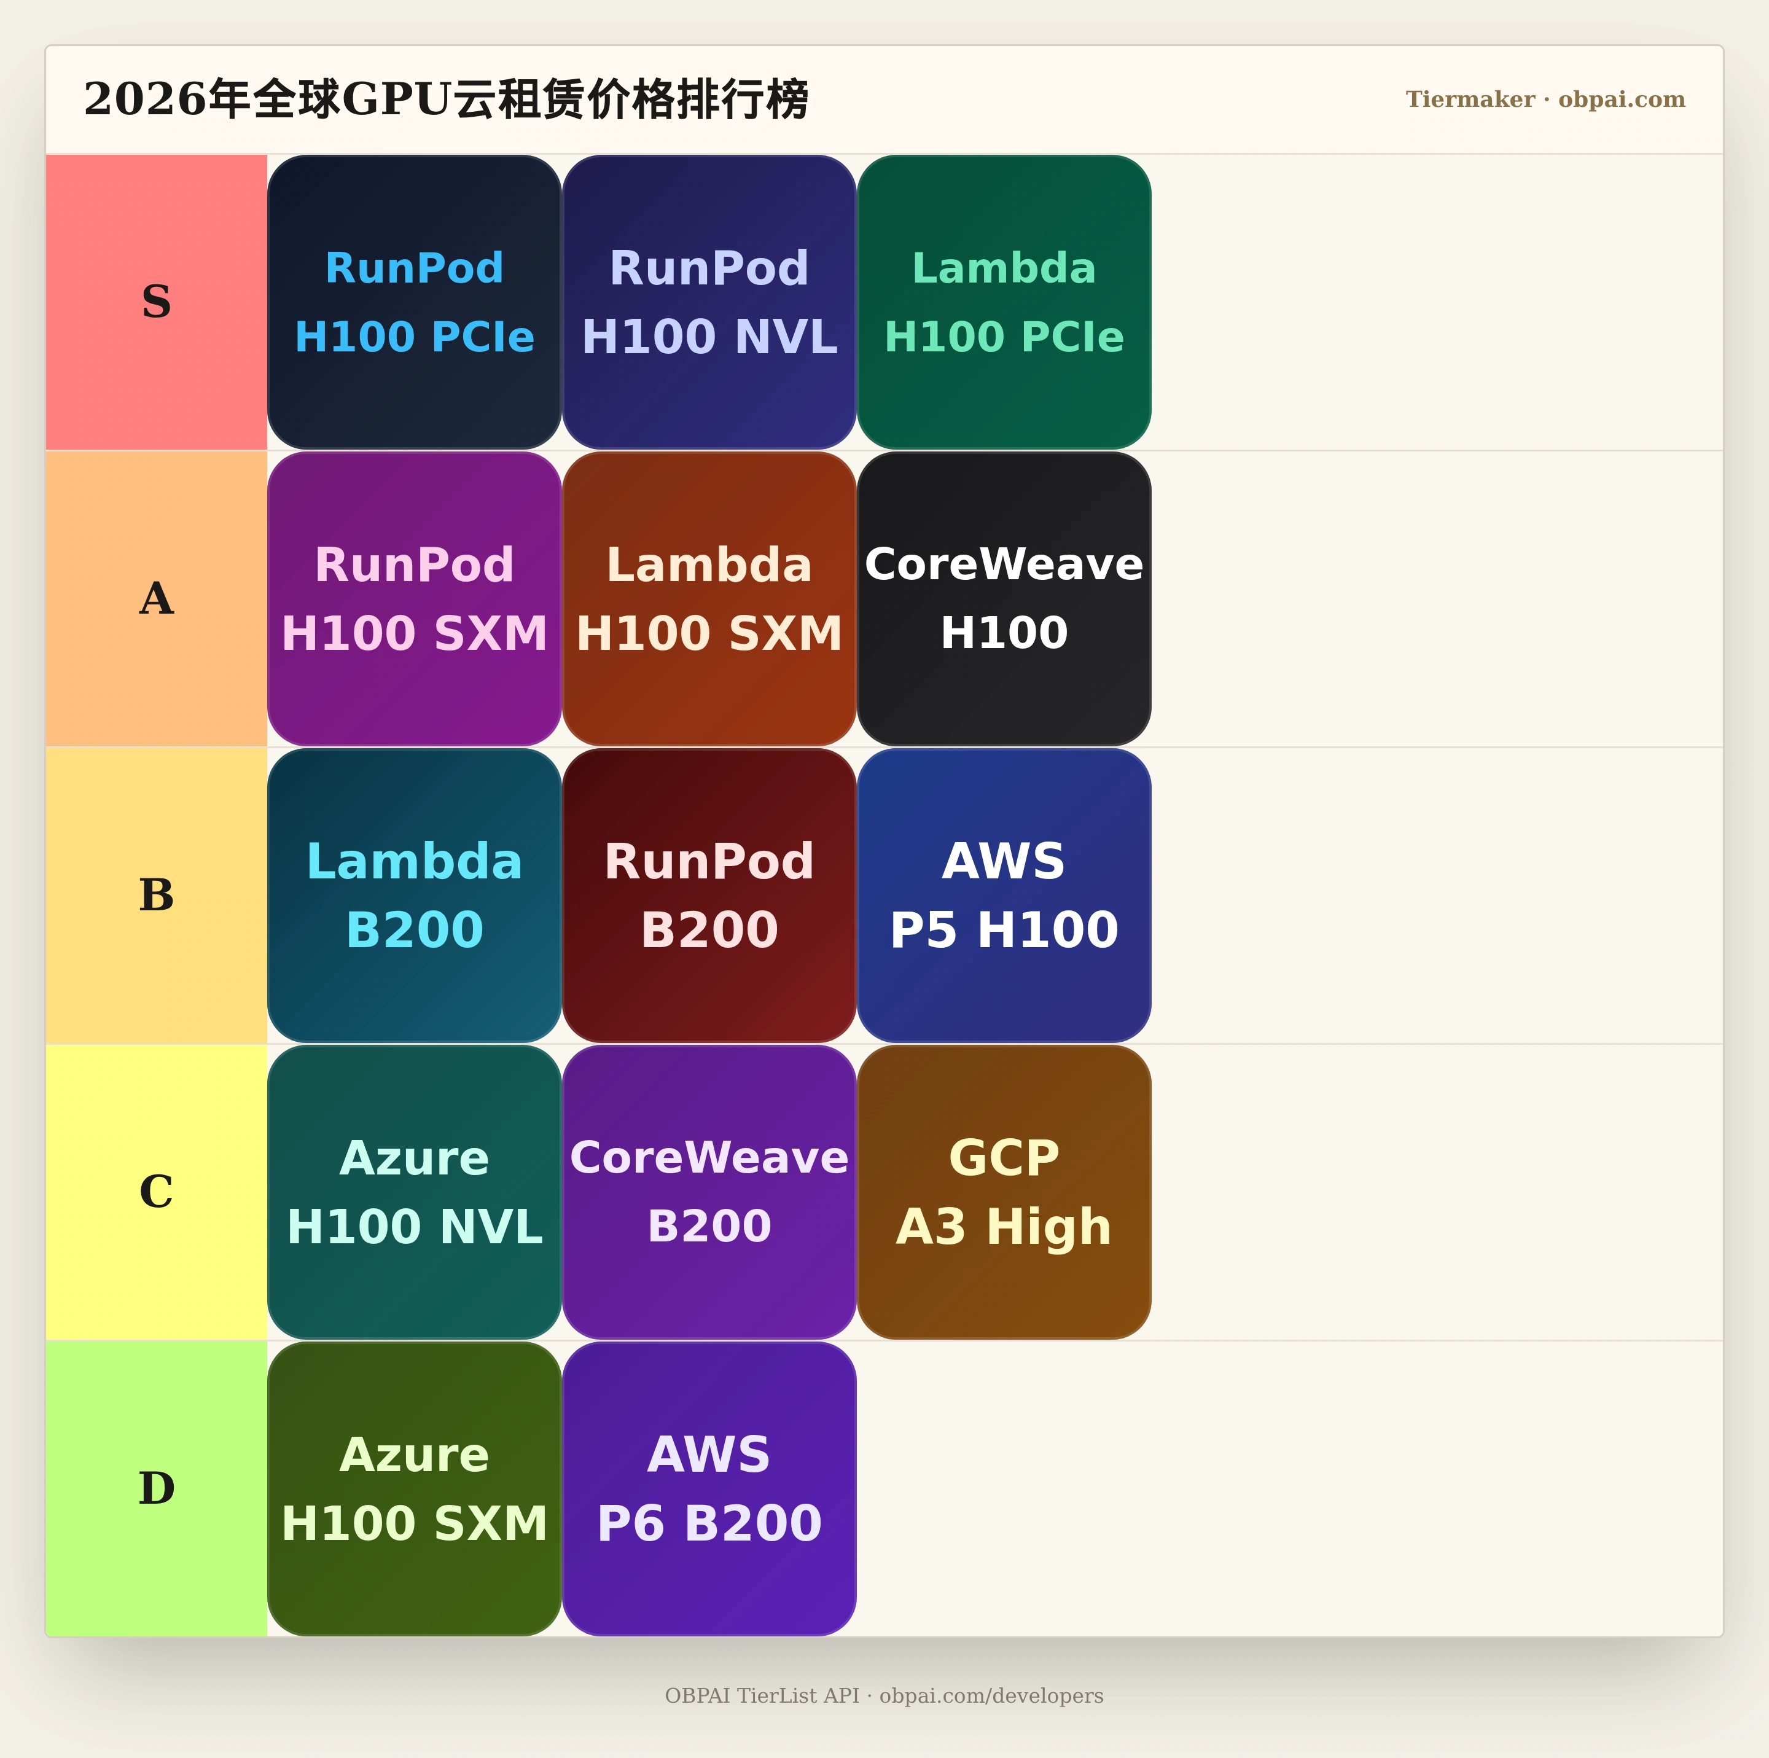Select the RunPod B200 tile
Image resolution: width=1769 pixels, height=1758 pixels.
click(x=709, y=896)
